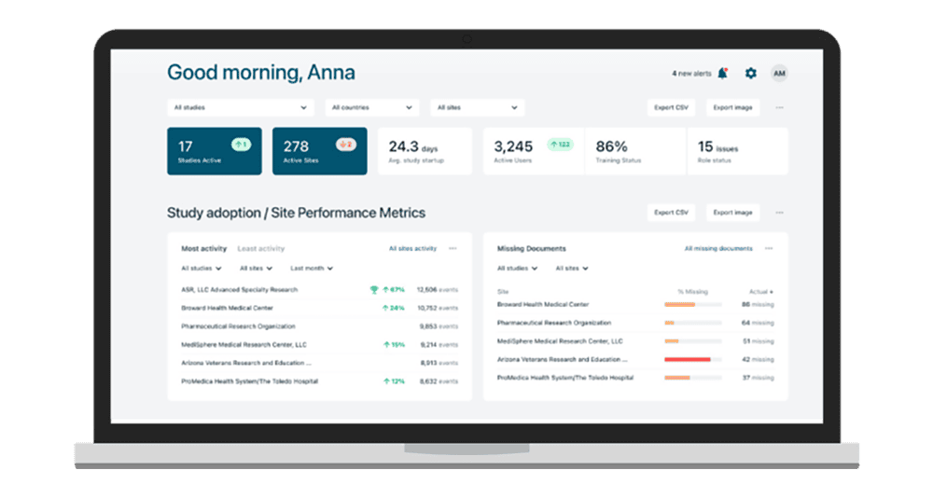Expand All studies filter in Most activity card

coord(202,269)
